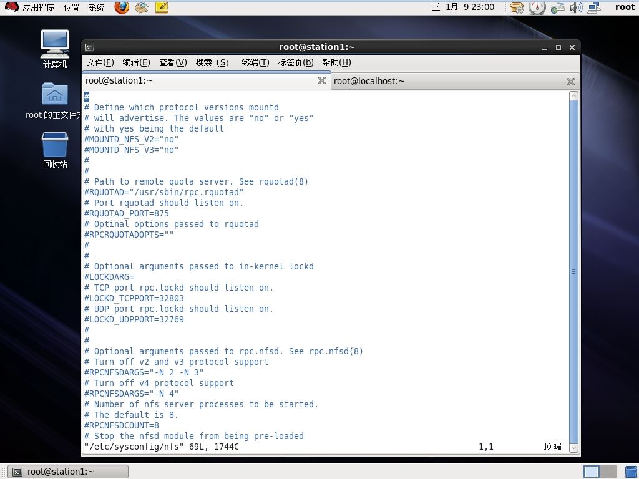Click the round gauge tray icon
The image size is (639, 479).
pos(537,7)
